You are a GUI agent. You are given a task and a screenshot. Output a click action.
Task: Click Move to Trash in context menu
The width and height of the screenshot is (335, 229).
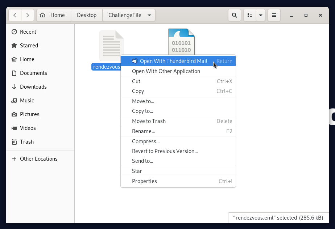149,121
